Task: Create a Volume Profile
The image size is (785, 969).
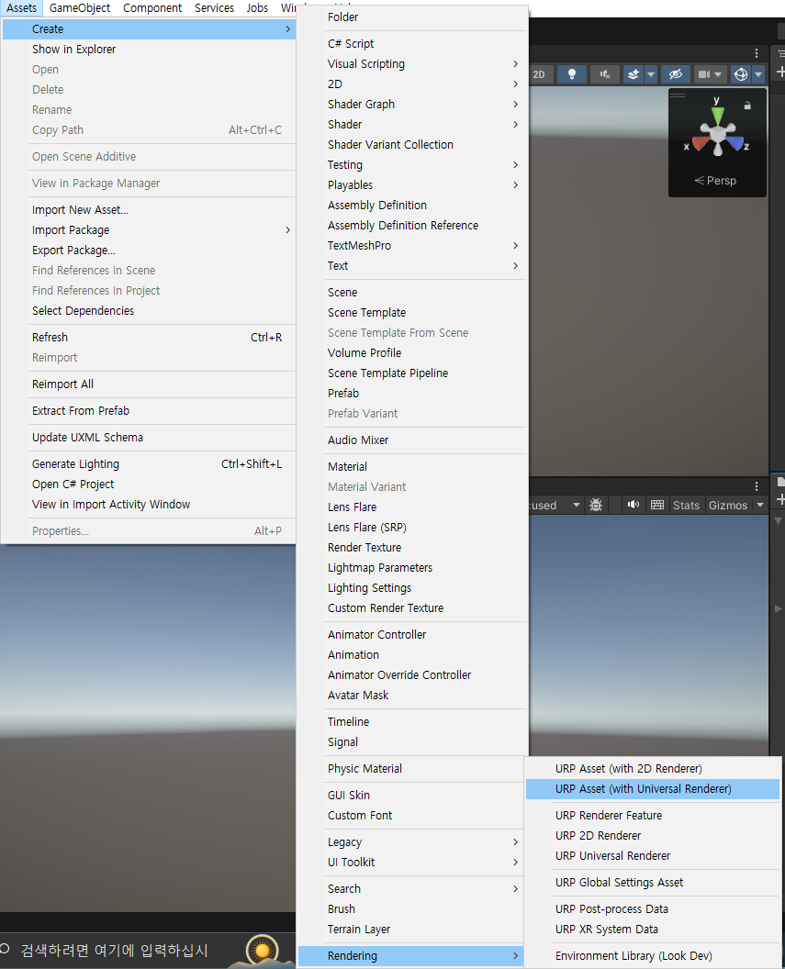Action: [x=412, y=353]
